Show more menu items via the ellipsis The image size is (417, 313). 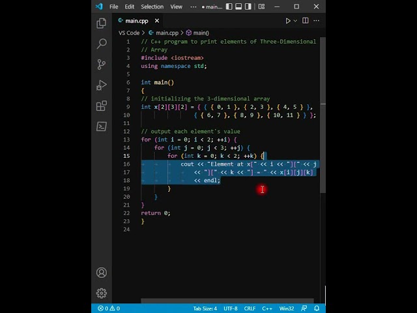pos(194,7)
